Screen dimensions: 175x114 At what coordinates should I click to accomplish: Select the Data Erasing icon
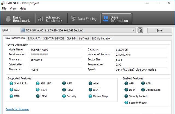pos(73,19)
